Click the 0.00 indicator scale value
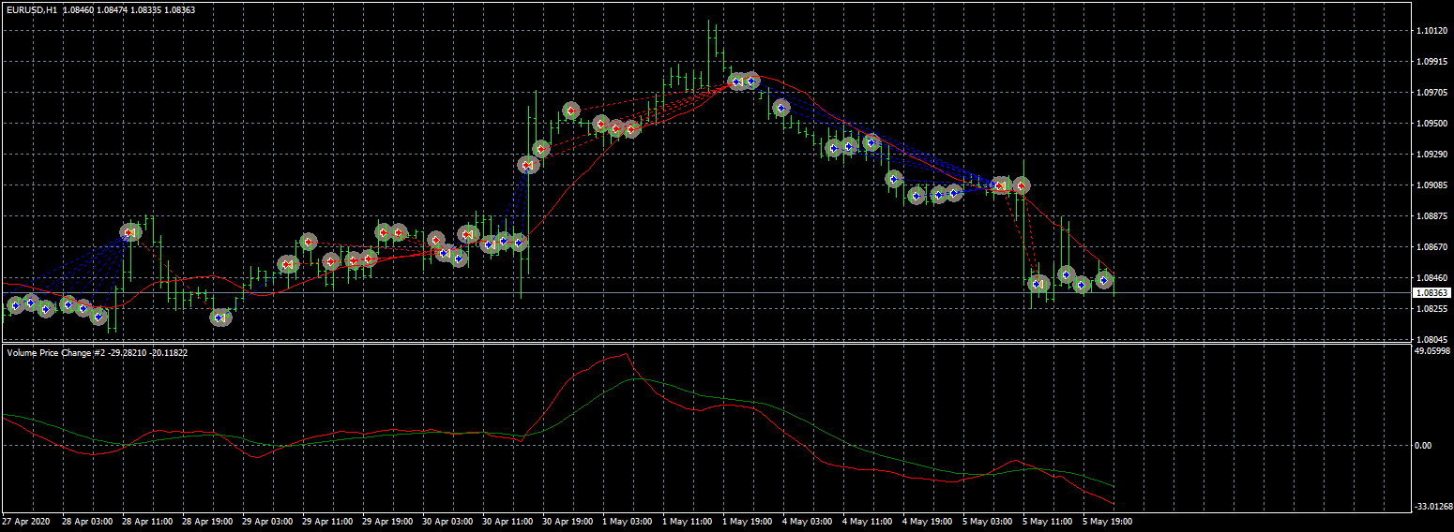 tap(1423, 446)
